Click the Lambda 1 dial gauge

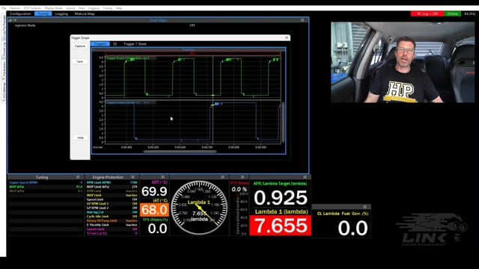199,208
